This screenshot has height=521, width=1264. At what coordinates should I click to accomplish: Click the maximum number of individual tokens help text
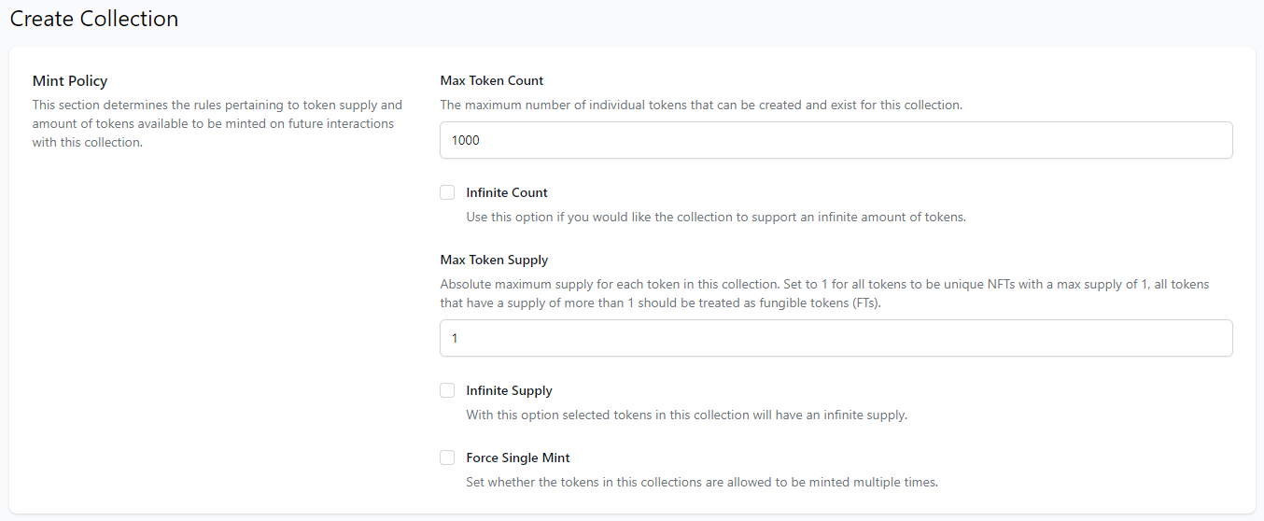[701, 105]
